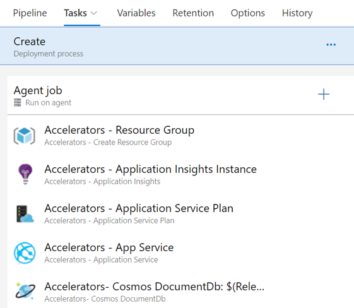Click the Application Insights lightbulb icon
The width and height of the screenshot is (354, 308).
pyautogui.click(x=25, y=174)
